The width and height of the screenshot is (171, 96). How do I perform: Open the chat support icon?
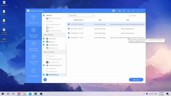(129, 11)
